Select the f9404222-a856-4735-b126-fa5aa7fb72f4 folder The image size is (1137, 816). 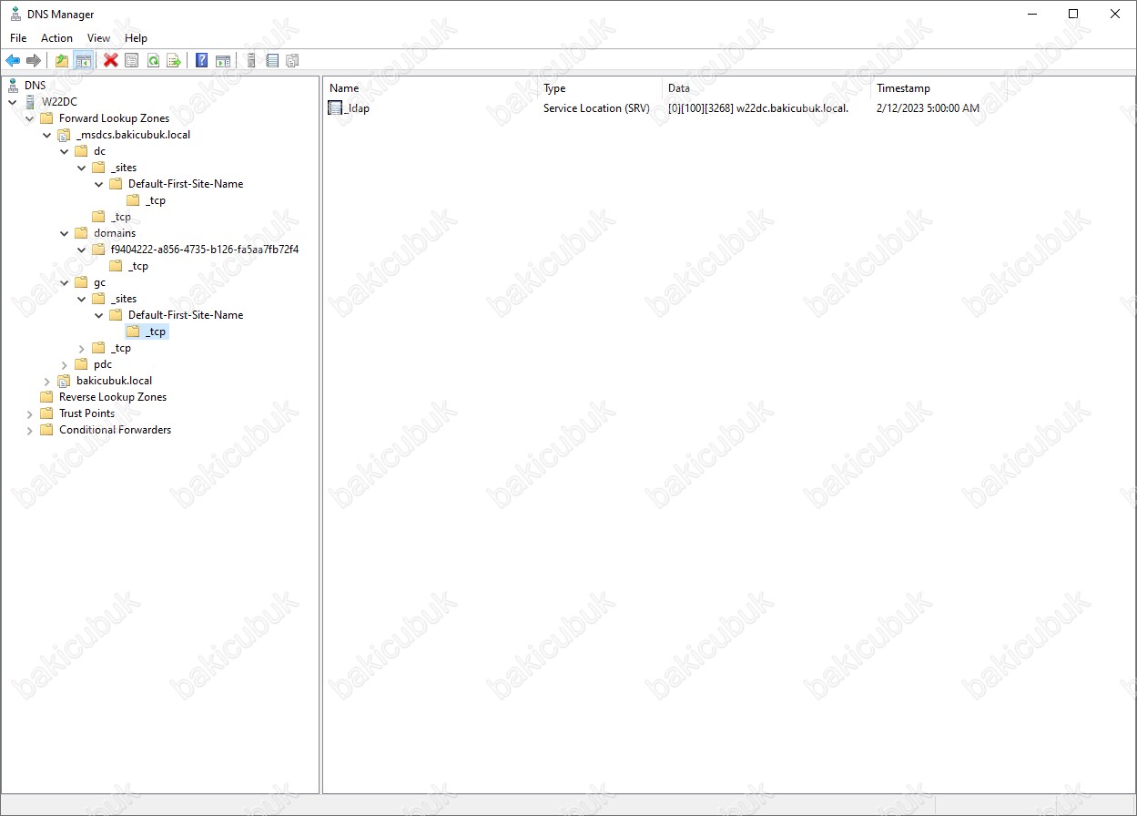pyautogui.click(x=204, y=250)
